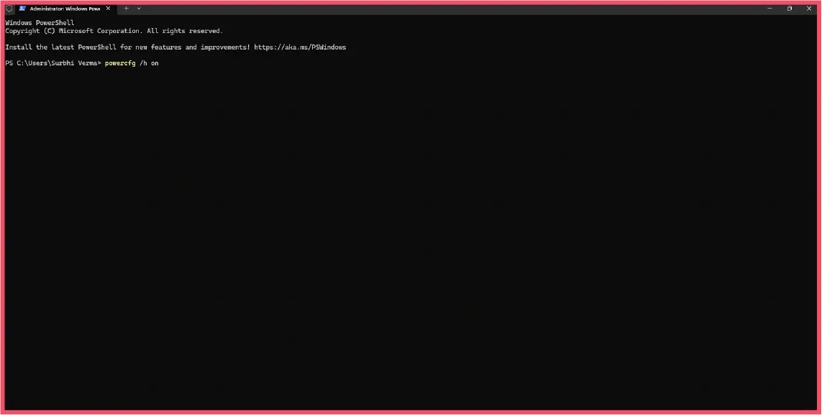Click the PowerShell icon on the active tab

pos(21,8)
